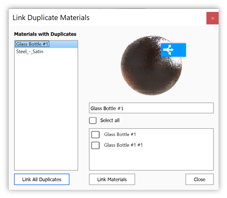Click the Link Materials button
Image resolution: width=227 pixels, height=198 pixels.
[x=112, y=179]
